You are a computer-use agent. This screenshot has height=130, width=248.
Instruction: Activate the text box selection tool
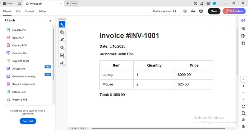click(x=62, y=55)
